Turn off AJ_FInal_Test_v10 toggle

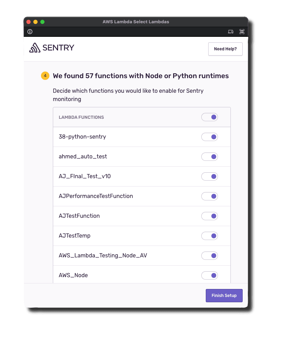click(x=209, y=176)
